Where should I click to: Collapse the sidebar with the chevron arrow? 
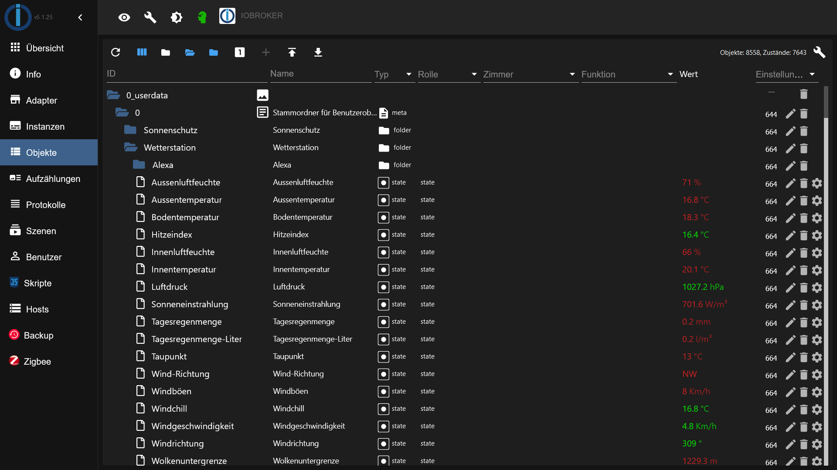point(80,17)
